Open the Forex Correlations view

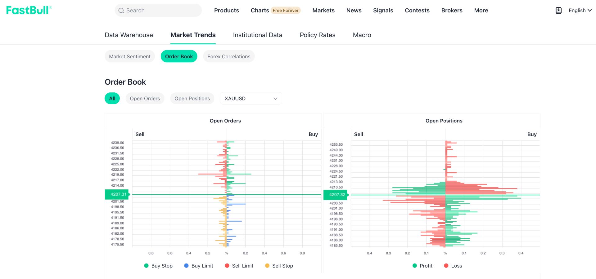coord(229,56)
